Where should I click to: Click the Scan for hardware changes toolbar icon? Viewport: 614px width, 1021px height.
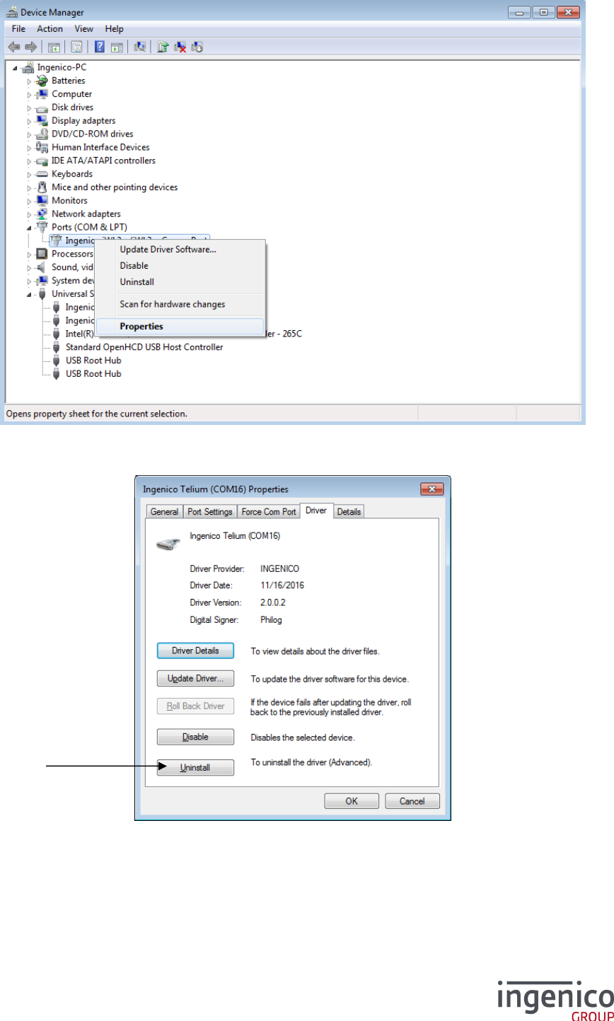coord(140,47)
